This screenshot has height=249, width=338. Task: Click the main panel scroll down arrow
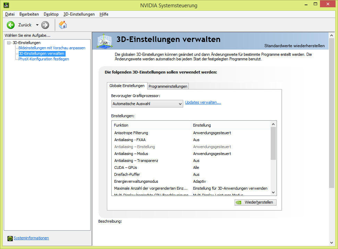(x=331, y=242)
